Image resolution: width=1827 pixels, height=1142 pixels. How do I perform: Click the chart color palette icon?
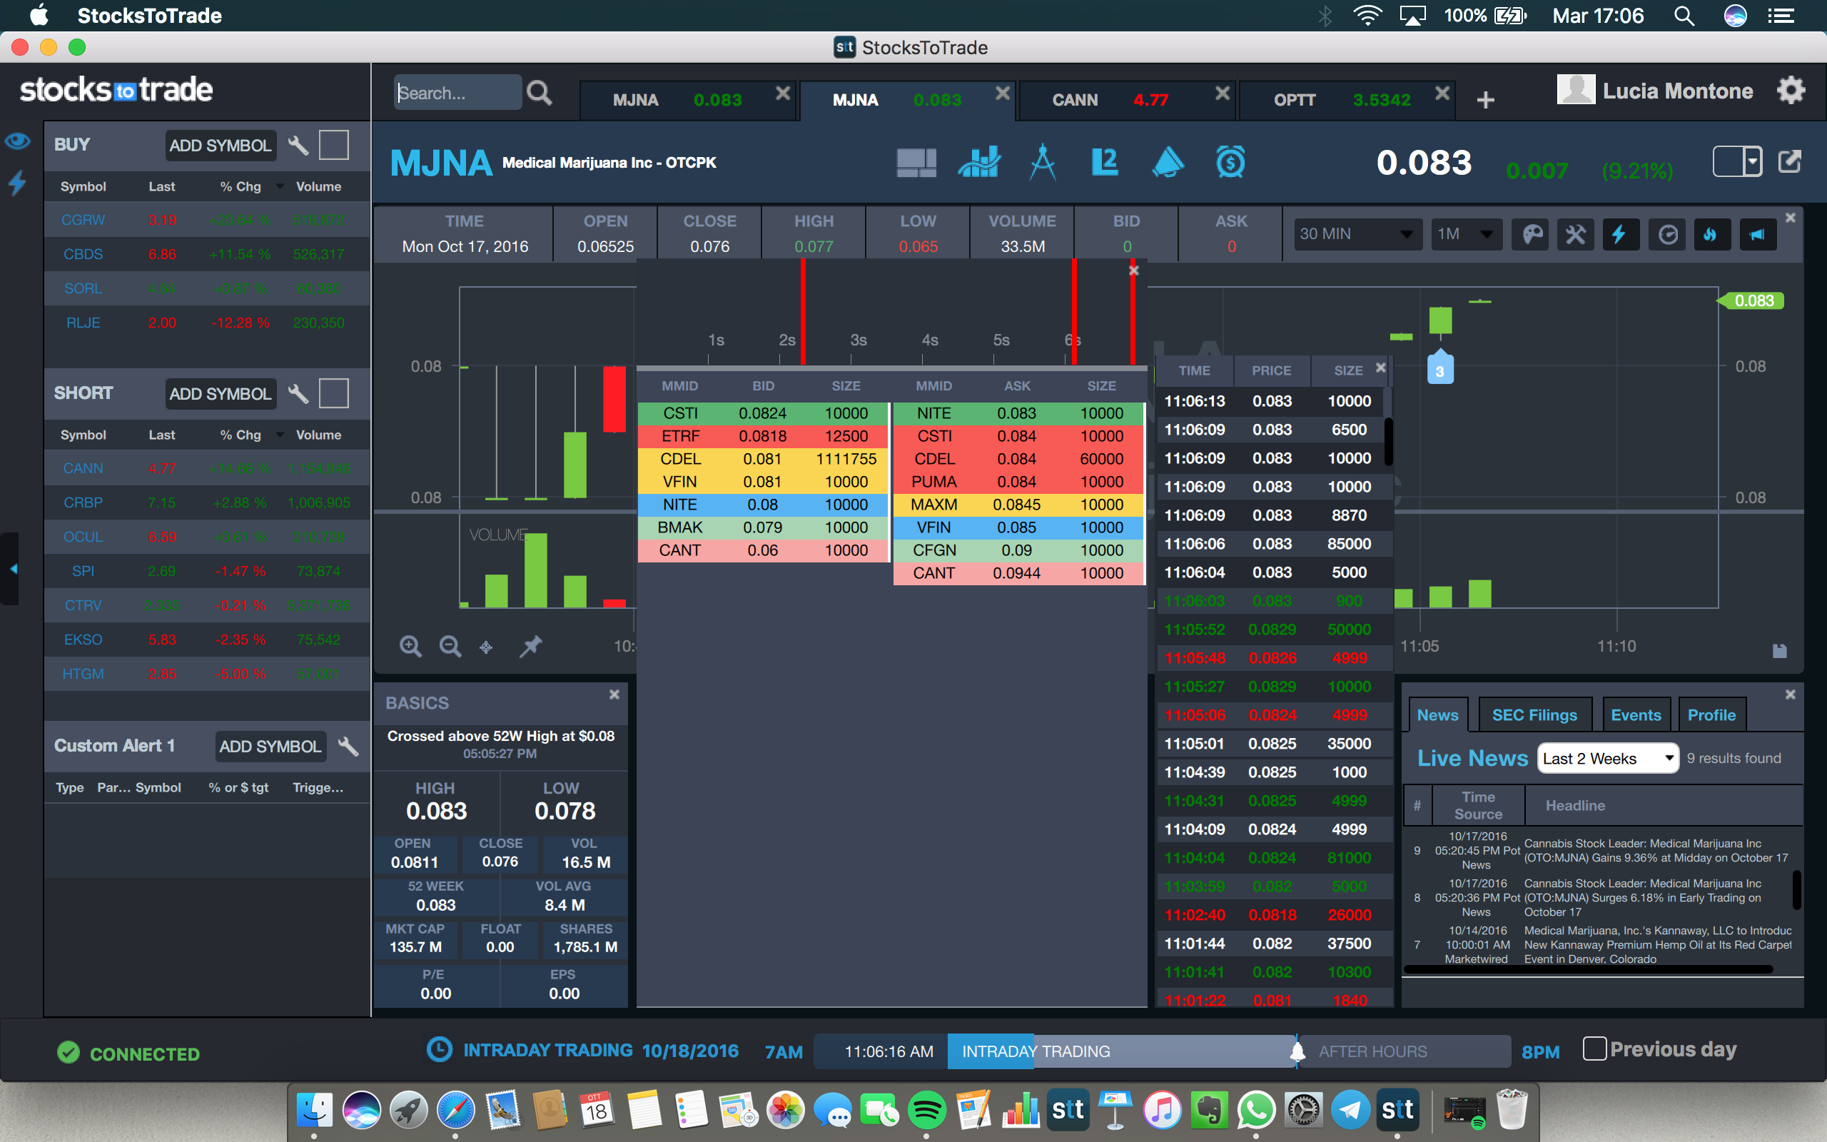(x=1531, y=235)
